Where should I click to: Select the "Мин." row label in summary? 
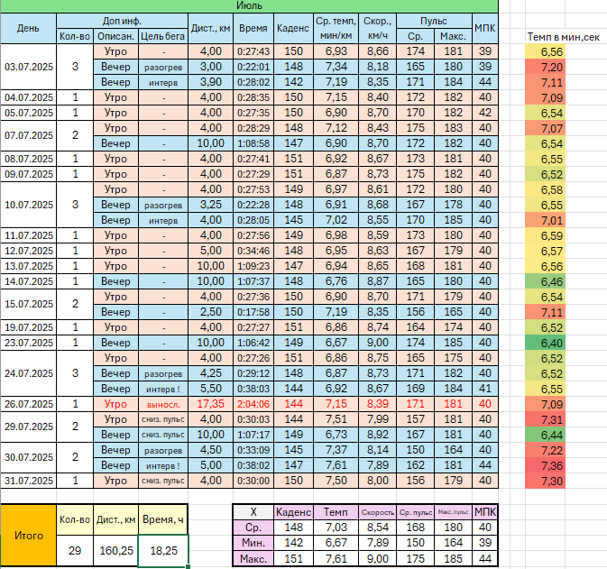252,544
